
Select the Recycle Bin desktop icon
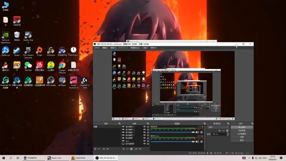point(17,36)
